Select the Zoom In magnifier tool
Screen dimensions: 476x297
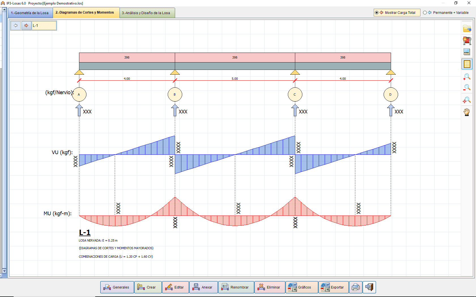pyautogui.click(x=467, y=77)
